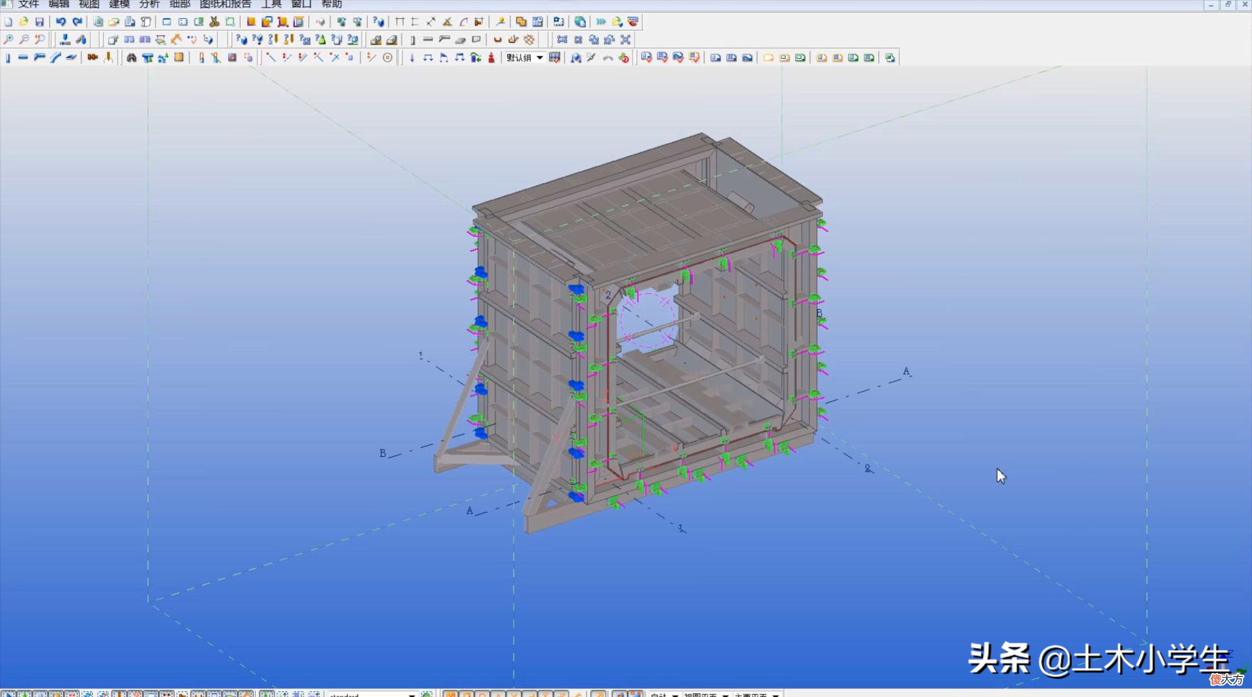Undo the last action
The height and width of the screenshot is (697, 1252).
(61, 22)
